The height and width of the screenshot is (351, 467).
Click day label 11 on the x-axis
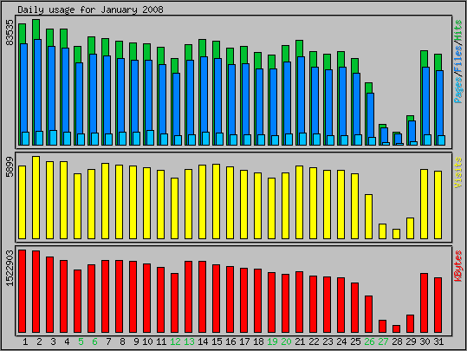(161, 341)
